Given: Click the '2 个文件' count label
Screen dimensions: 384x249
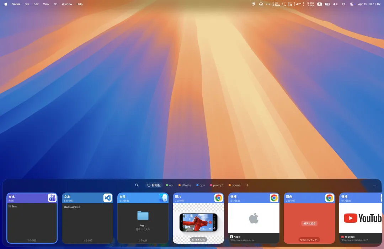Looking at the screenshot, I should (143, 240).
